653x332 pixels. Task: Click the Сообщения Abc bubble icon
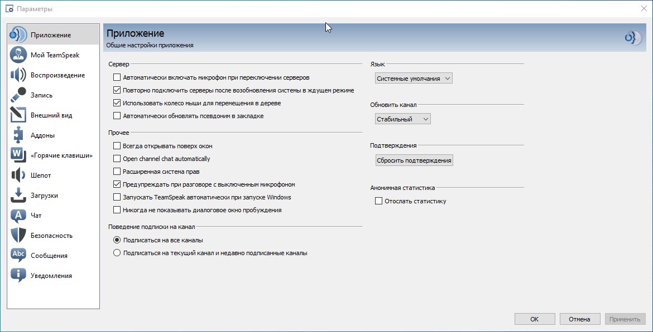click(x=18, y=255)
